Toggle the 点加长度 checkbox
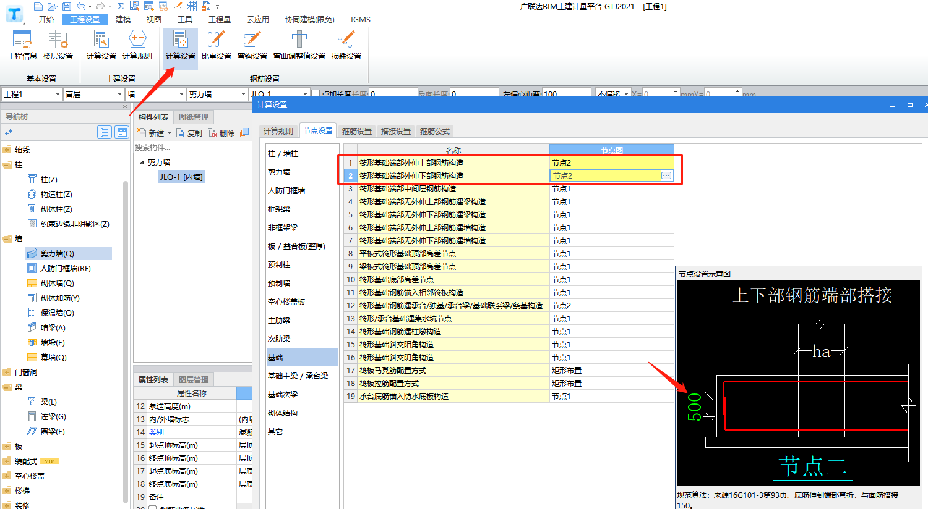This screenshot has width=928, height=509. (x=316, y=94)
